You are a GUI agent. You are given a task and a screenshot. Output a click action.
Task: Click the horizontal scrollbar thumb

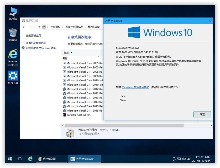(x=124, y=125)
